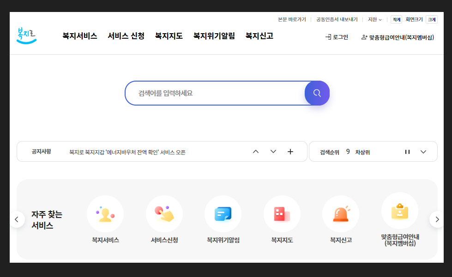This screenshot has height=277, width=452.
Task: Show the next notice with the down chevron
Action: [x=273, y=151]
